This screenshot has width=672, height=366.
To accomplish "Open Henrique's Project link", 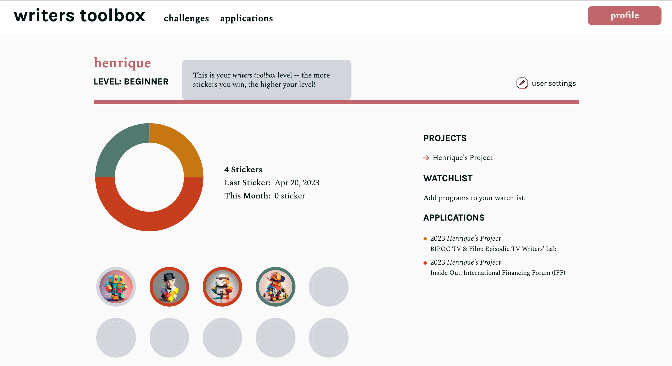I will pyautogui.click(x=462, y=157).
